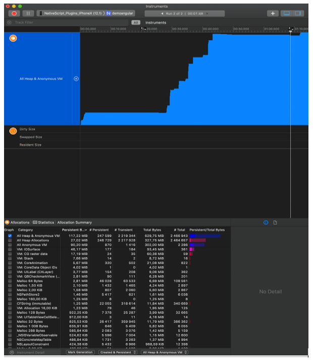The width and height of the screenshot is (313, 361).
Task: Click the plus icon beside All Heap & Anonymous VM
Action: pyautogui.click(x=76, y=79)
